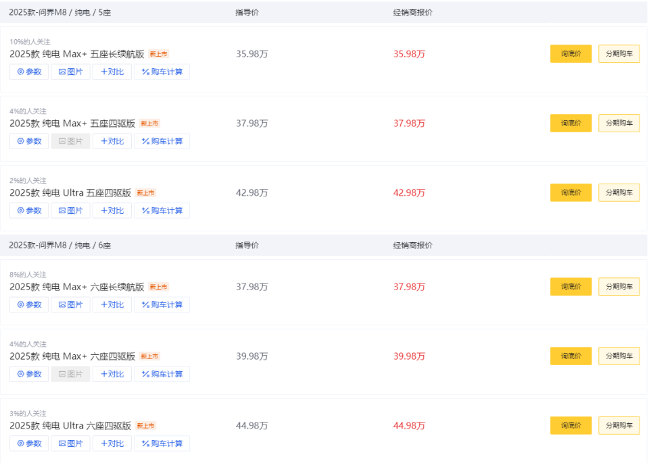Screen dimensions: 649x463
Task: Open 参数 for Max+ 六座四驱版
Action: 29,374
